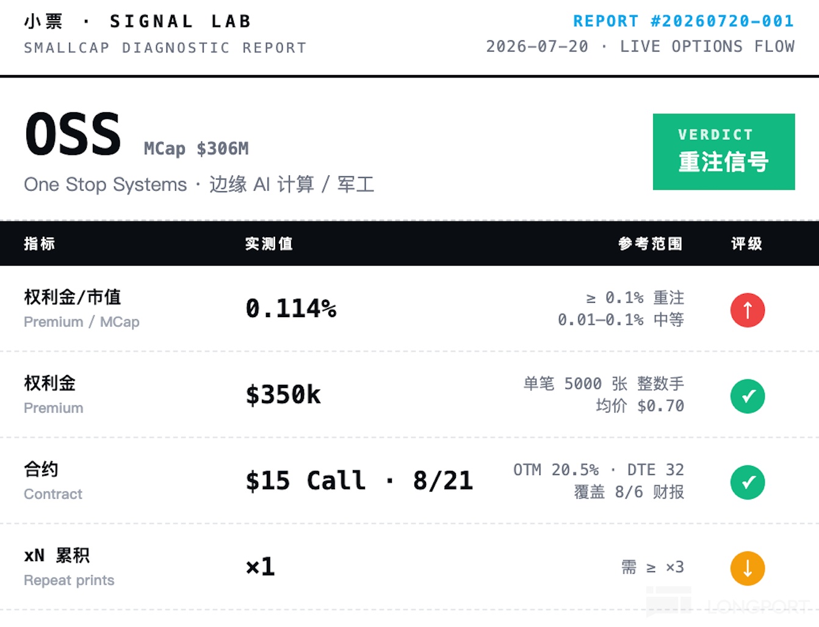
Task: Click the $15 Call · 8/21 contract
Action: 359,481
